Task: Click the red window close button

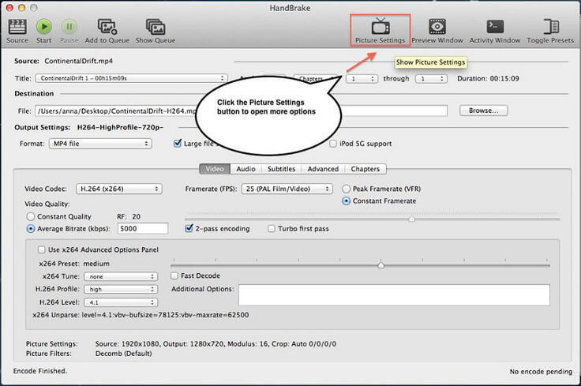Action: pos(9,8)
